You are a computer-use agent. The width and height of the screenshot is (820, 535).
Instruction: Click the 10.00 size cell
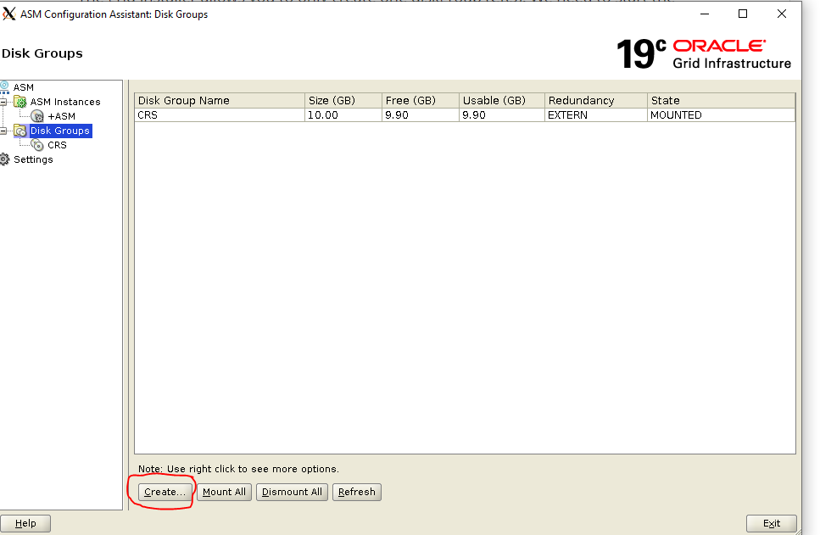343,115
